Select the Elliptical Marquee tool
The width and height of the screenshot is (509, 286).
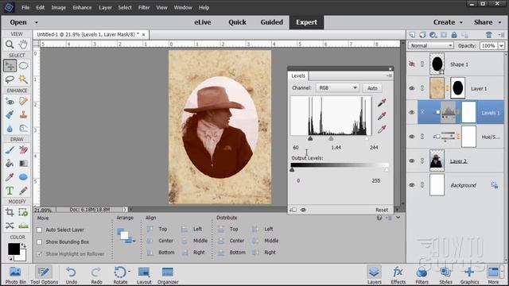pos(23,66)
